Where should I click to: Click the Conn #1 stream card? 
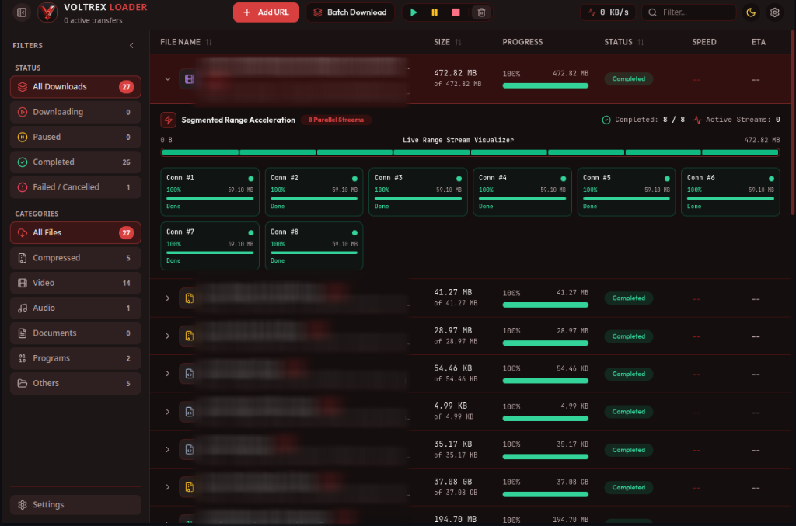(210, 192)
